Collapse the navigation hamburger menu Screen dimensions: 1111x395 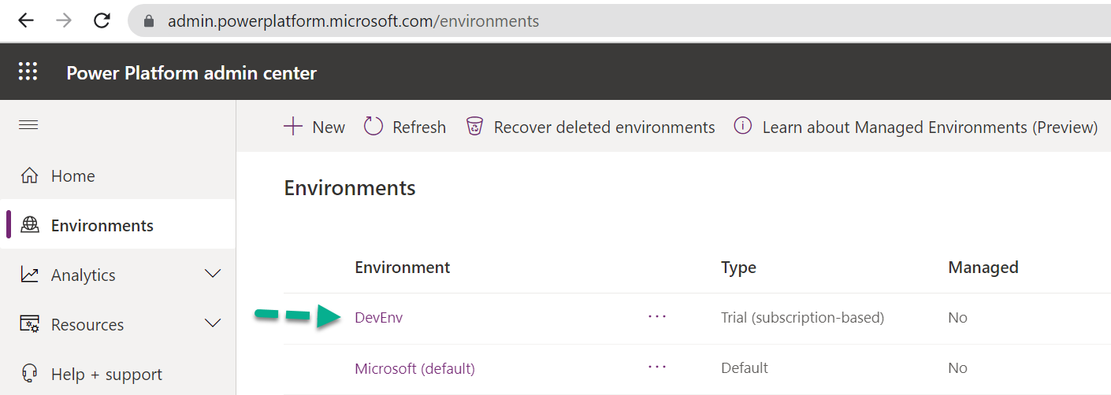(x=28, y=125)
